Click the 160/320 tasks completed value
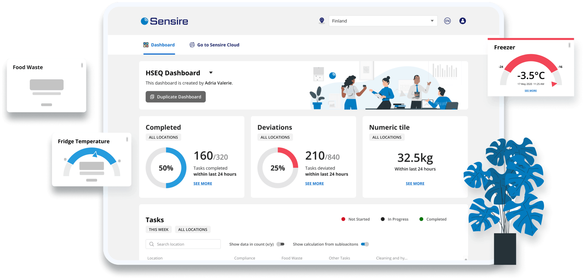The height and width of the screenshot is (280, 585). pyautogui.click(x=211, y=156)
